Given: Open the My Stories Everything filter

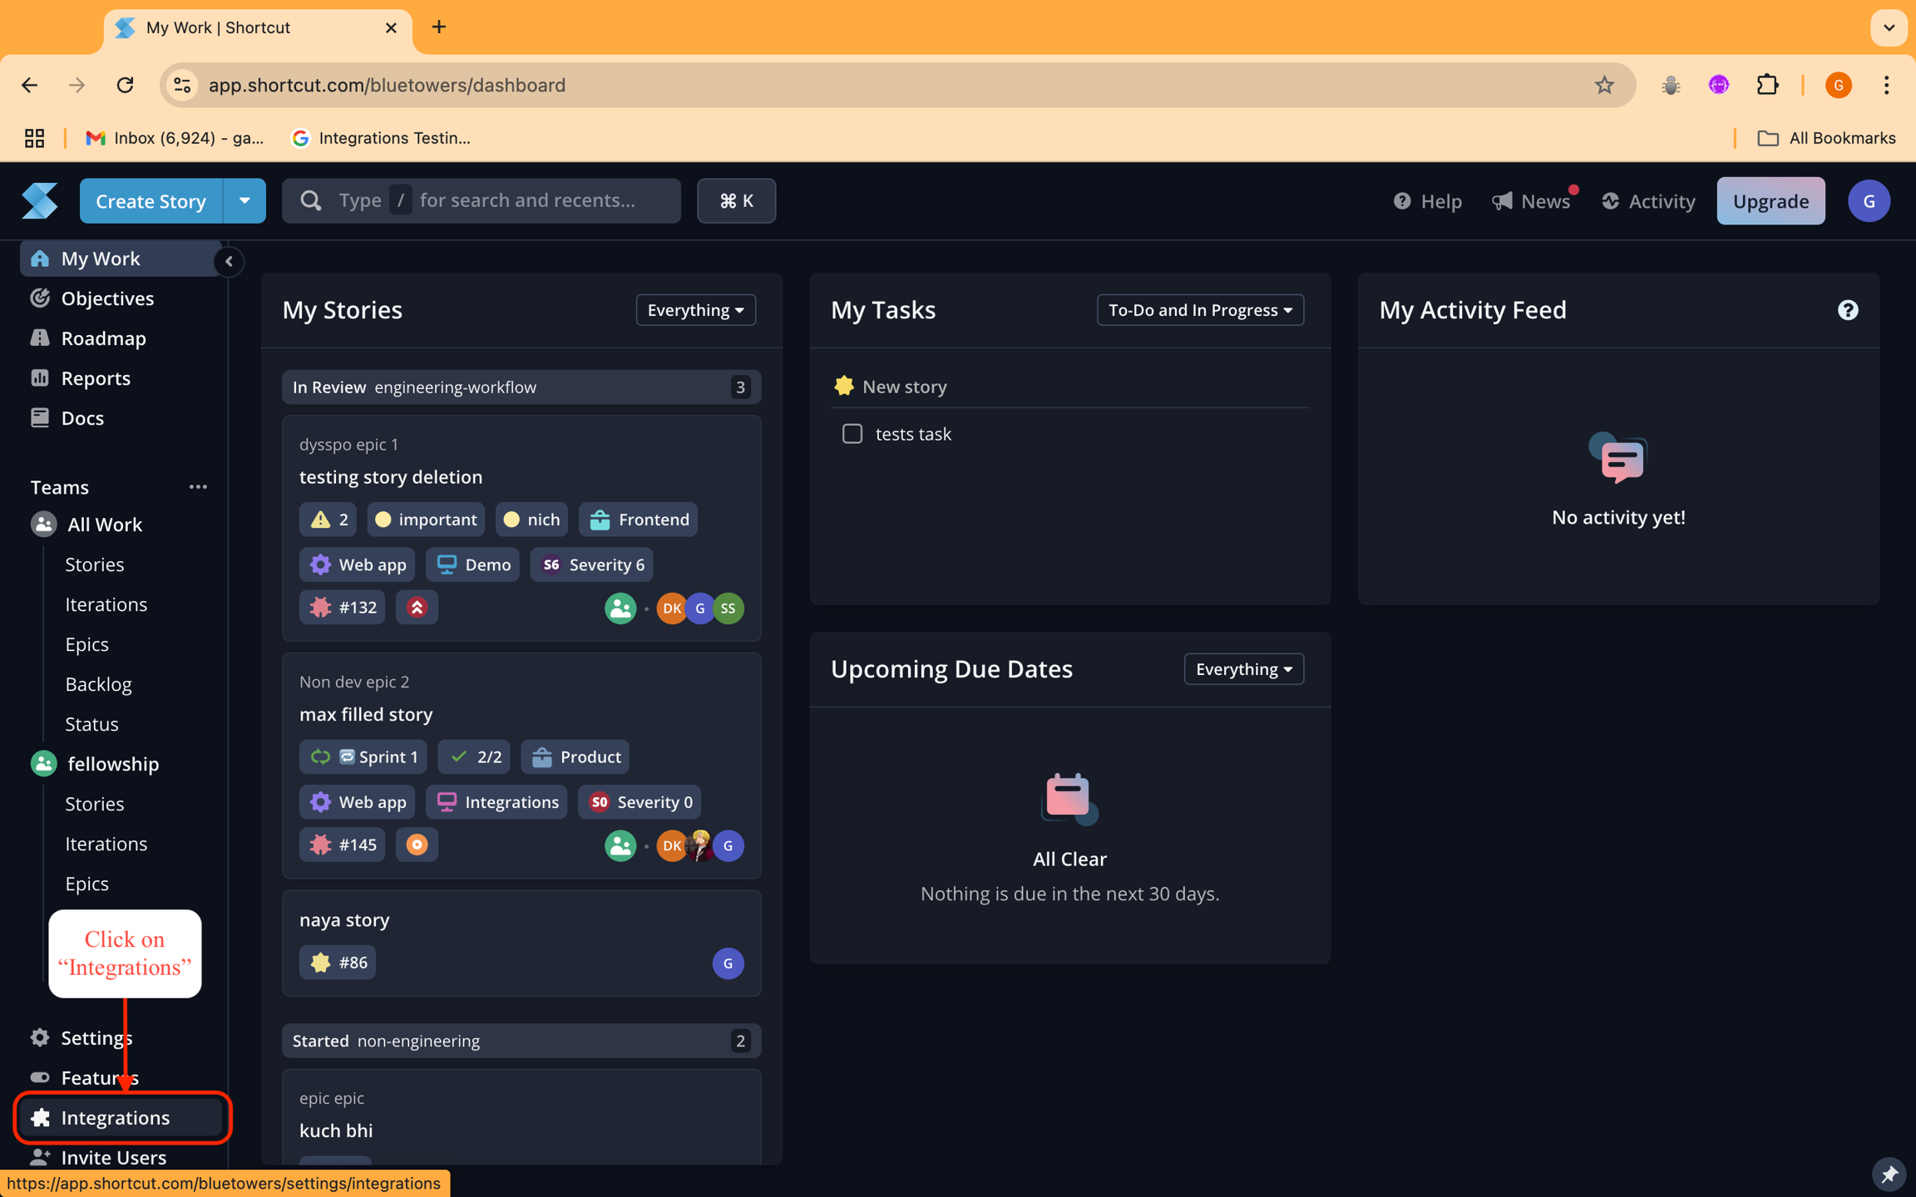Looking at the screenshot, I should (x=695, y=310).
